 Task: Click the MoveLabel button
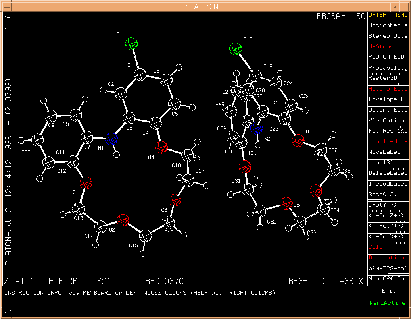[388, 152]
